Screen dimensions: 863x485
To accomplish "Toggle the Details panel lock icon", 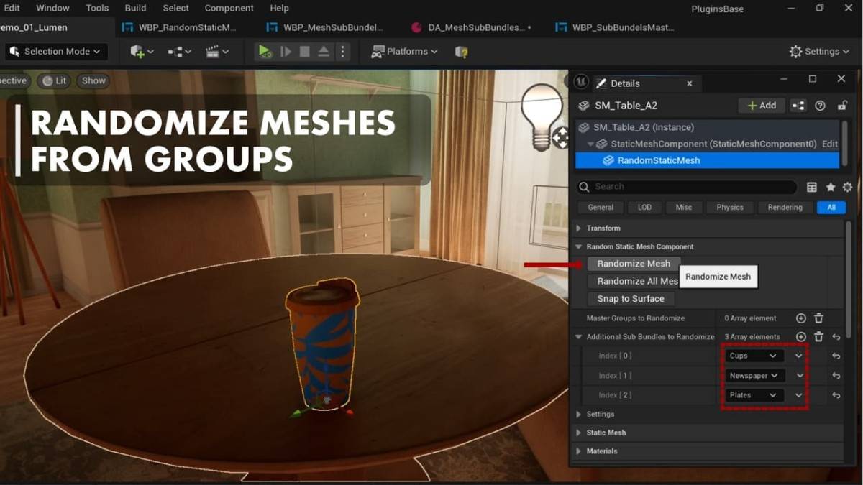I will tap(841, 106).
